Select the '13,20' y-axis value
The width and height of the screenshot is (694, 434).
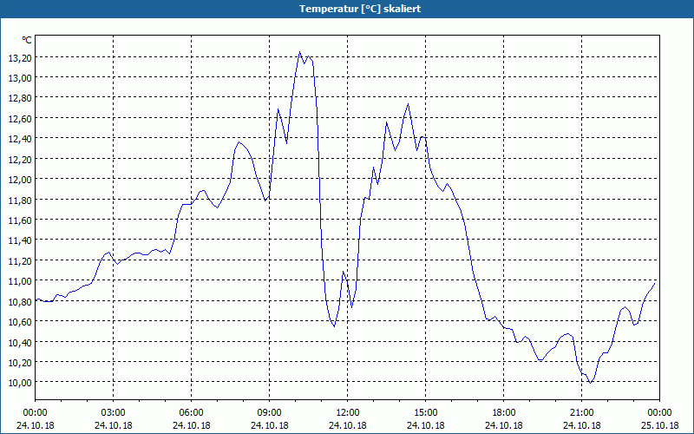20,57
